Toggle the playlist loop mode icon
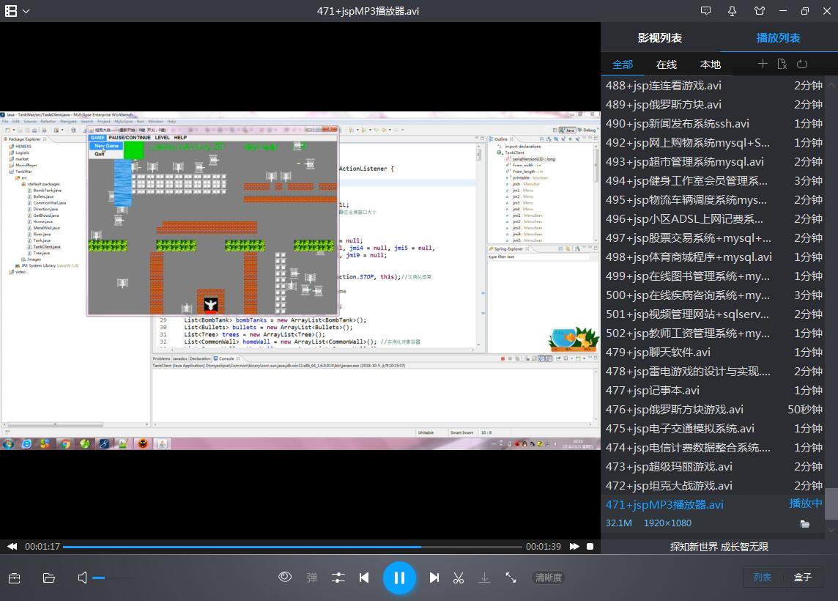Screen dimensions: 838x601 pos(802,64)
